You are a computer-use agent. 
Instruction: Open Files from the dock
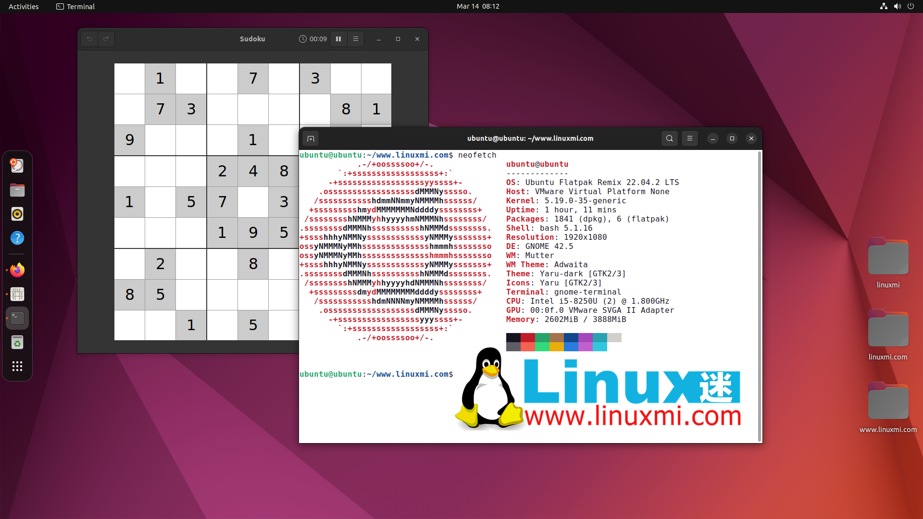tap(17, 190)
